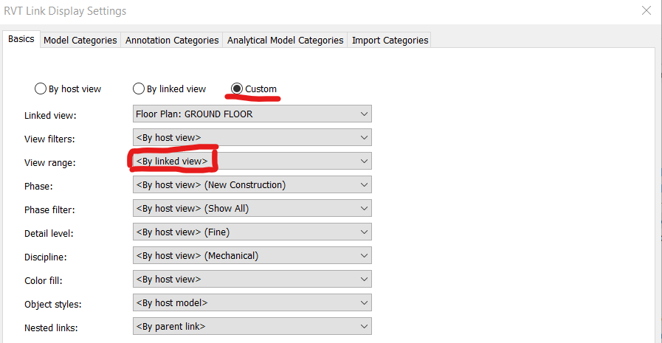This screenshot has width=662, height=343.
Task: Click the 'Linked view:' label
Action: (50, 116)
